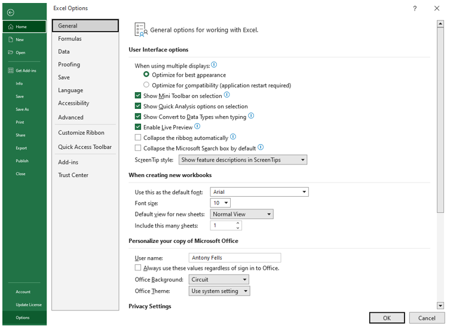Enable Collapse the ribbon automatically
450x329 pixels.
pyautogui.click(x=138, y=138)
